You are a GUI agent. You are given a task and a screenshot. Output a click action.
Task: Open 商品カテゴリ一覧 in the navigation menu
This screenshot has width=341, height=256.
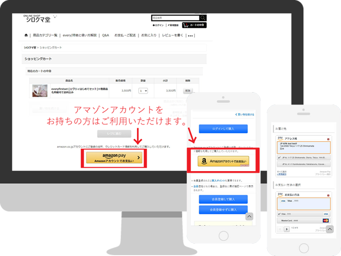point(45,35)
